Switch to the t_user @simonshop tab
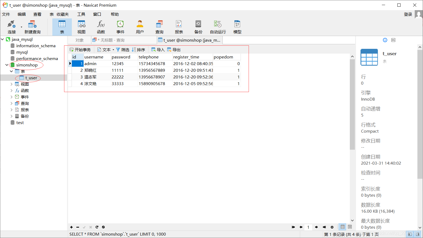Screen dimensions: 423x238 pyautogui.click(x=190, y=40)
